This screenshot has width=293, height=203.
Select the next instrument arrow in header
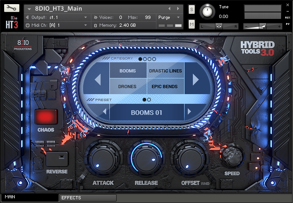point(178,9)
